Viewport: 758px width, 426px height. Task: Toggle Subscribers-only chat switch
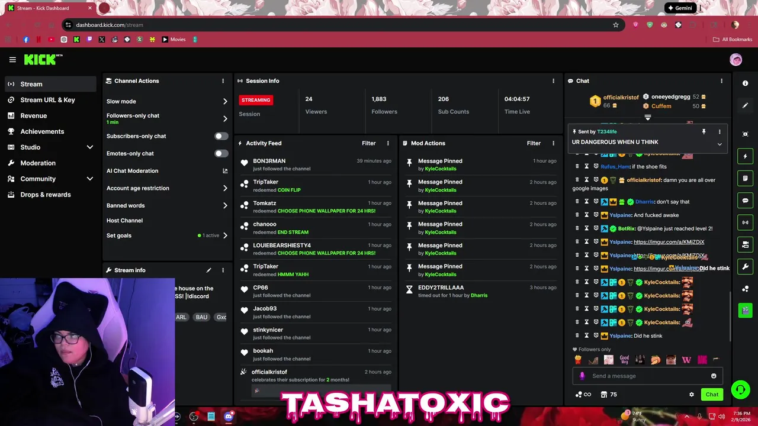coord(221,136)
